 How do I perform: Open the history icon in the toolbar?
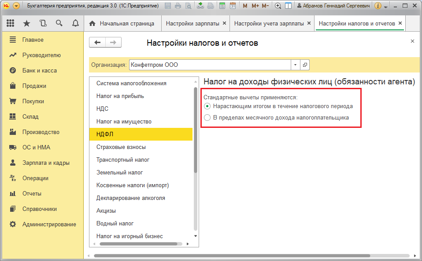43,23
